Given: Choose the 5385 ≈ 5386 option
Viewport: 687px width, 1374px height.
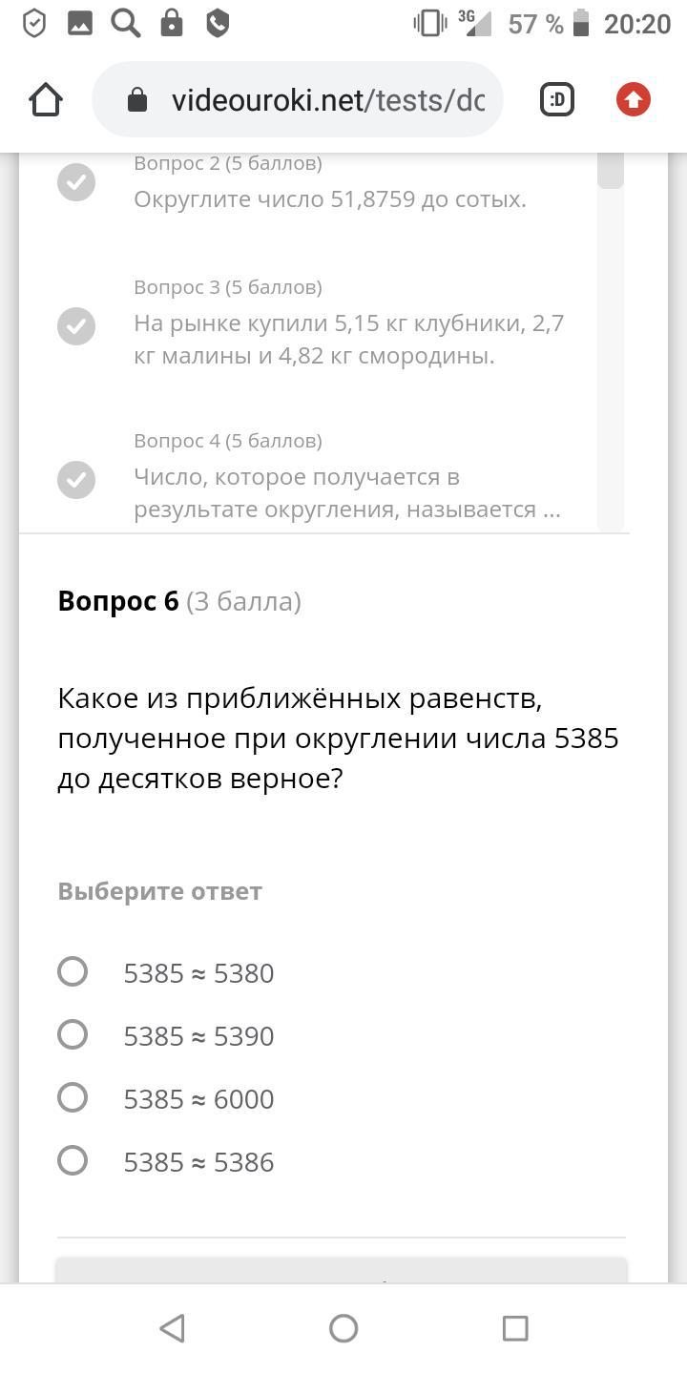Looking at the screenshot, I should (x=73, y=1160).
